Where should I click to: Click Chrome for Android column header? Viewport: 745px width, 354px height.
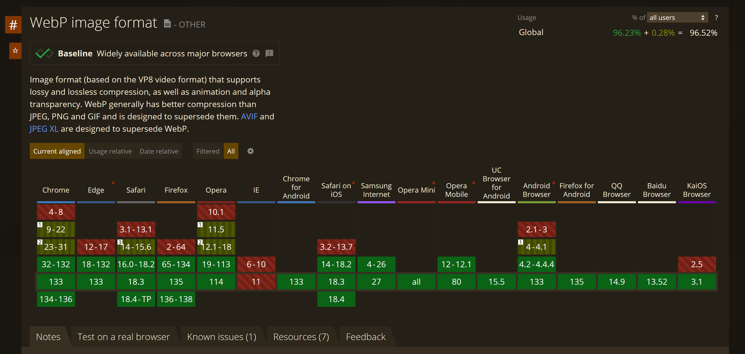tap(296, 187)
